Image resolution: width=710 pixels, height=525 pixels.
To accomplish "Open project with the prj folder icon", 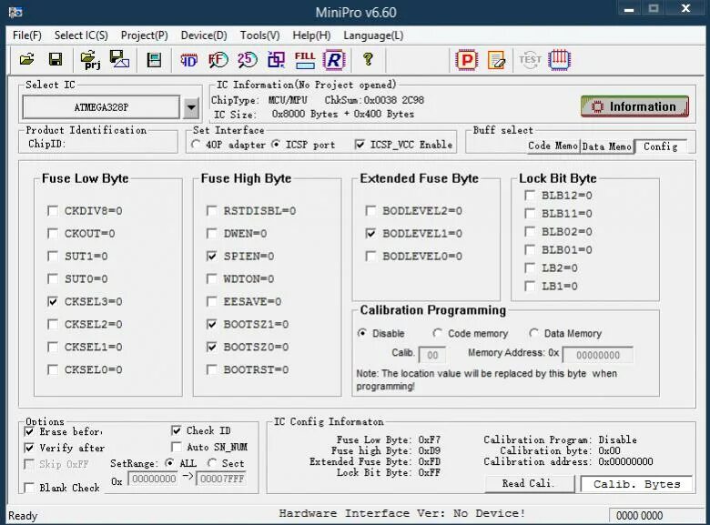I will pyautogui.click(x=89, y=60).
